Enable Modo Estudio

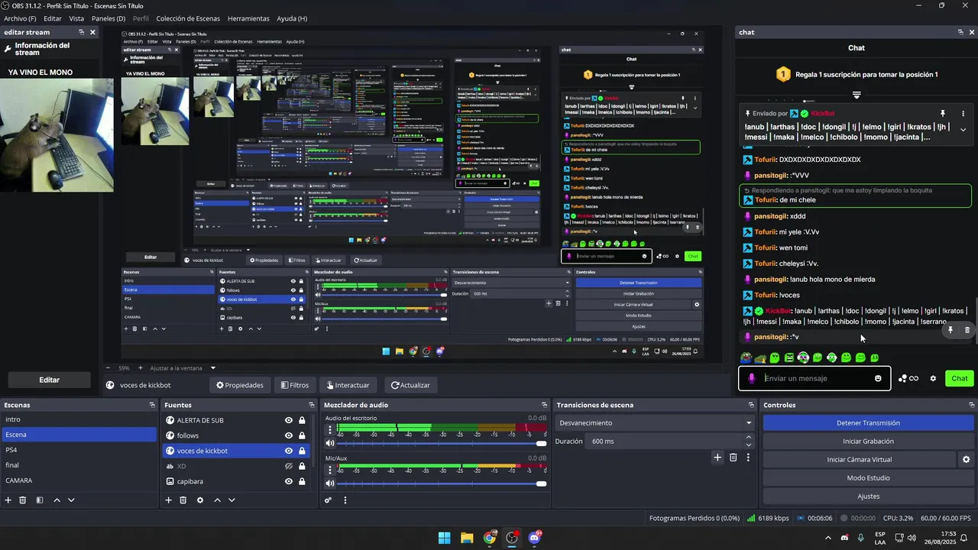[868, 477]
